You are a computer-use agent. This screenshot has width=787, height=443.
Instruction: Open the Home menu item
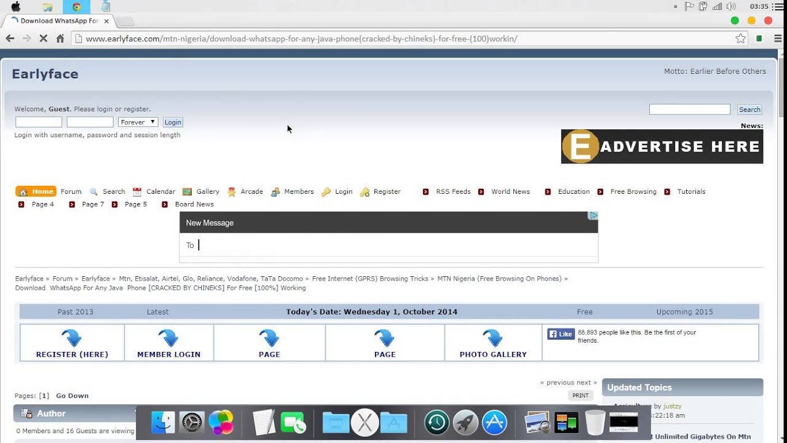[x=36, y=191]
